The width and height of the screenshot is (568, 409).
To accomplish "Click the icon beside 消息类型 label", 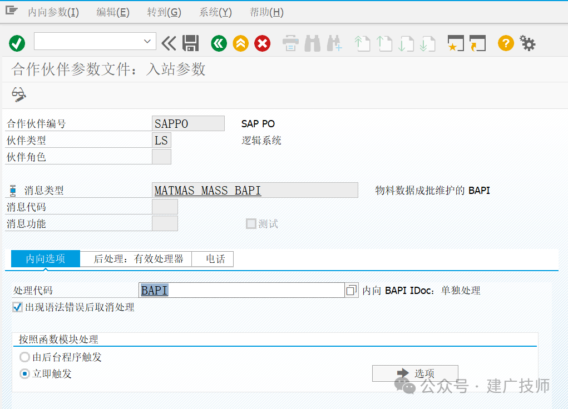I will (13, 191).
